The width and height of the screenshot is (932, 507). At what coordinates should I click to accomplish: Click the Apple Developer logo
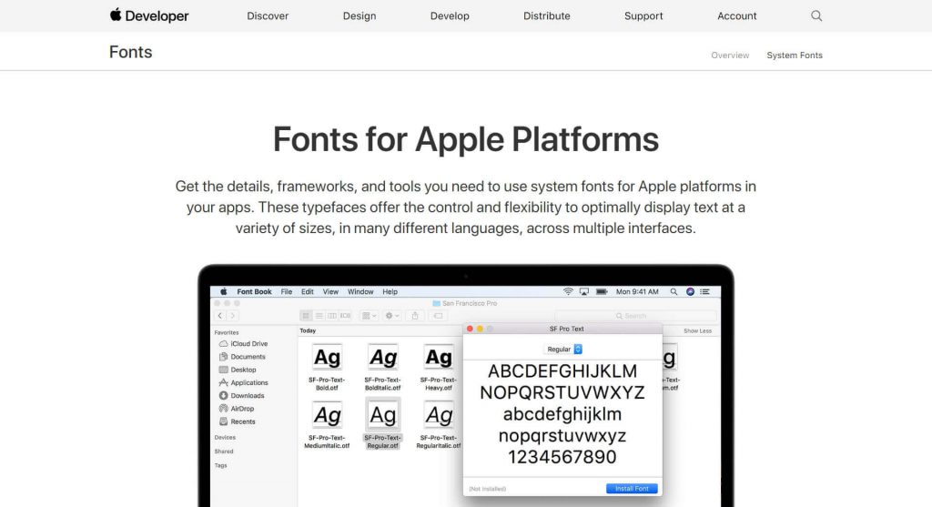tap(149, 15)
